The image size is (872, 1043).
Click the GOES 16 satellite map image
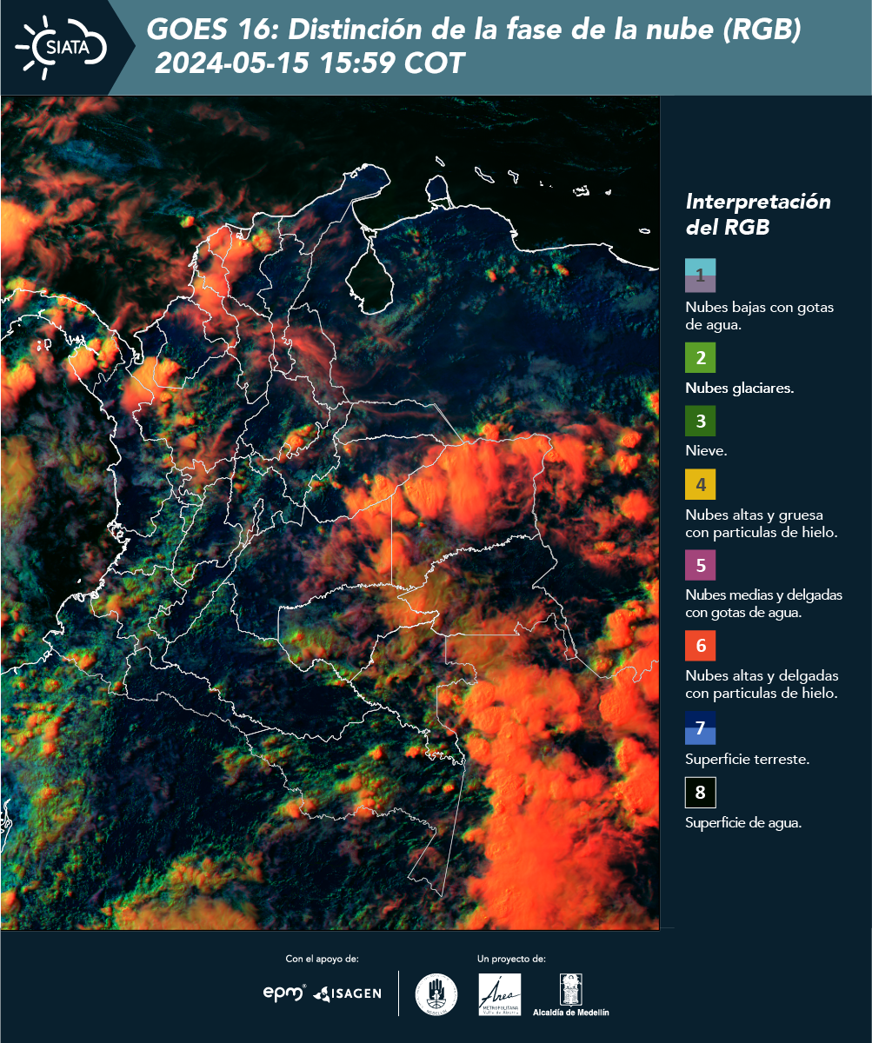(x=330, y=512)
